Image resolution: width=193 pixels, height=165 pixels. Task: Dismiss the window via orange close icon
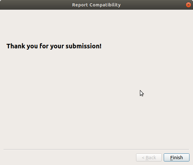[x=188, y=5]
